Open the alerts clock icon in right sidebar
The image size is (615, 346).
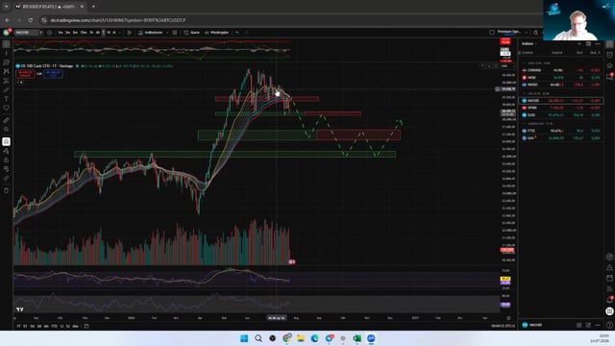point(609,55)
